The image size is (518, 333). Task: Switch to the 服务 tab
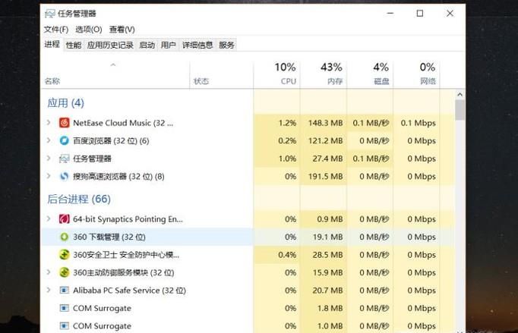click(x=226, y=45)
